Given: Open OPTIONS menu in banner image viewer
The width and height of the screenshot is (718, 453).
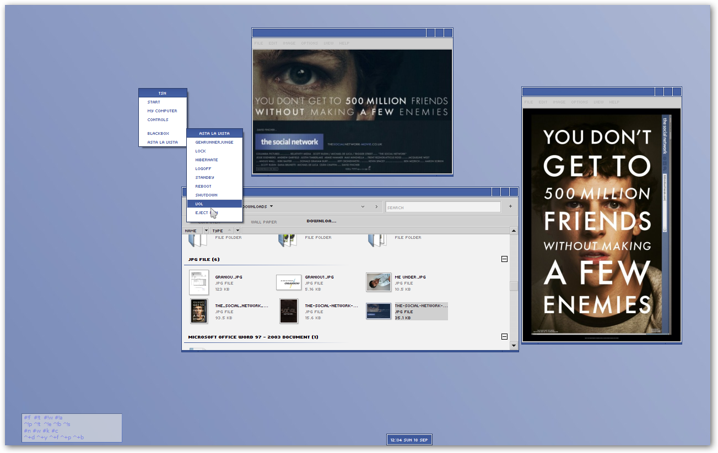Looking at the screenshot, I should [310, 43].
